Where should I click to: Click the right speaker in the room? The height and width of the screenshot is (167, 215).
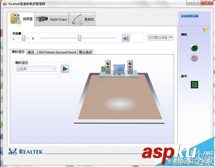[130, 67]
